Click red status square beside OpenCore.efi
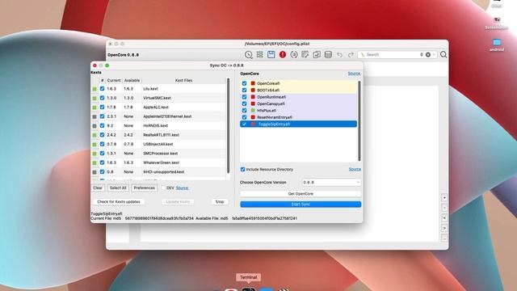517x291 pixels. (253, 83)
